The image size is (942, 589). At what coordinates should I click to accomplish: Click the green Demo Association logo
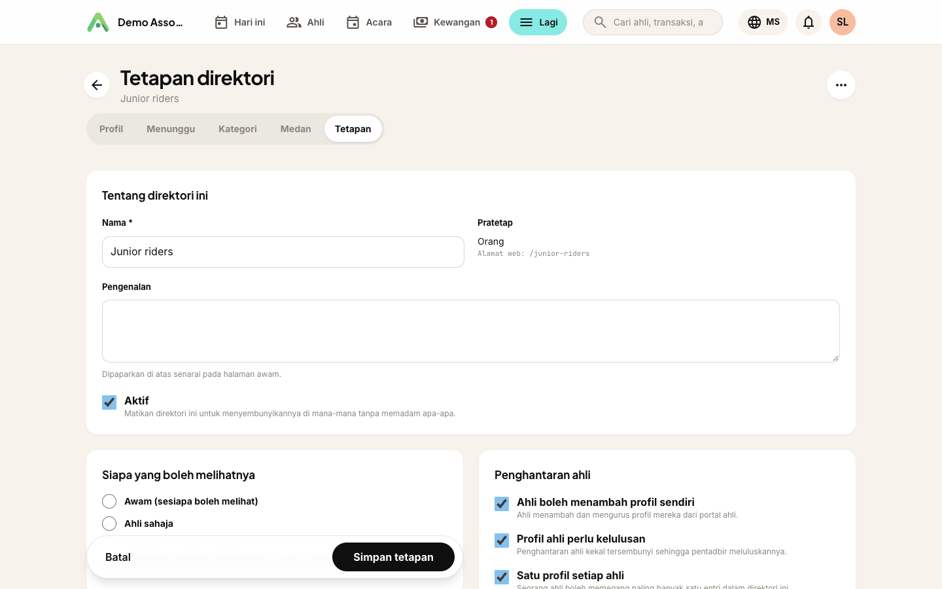[98, 22]
